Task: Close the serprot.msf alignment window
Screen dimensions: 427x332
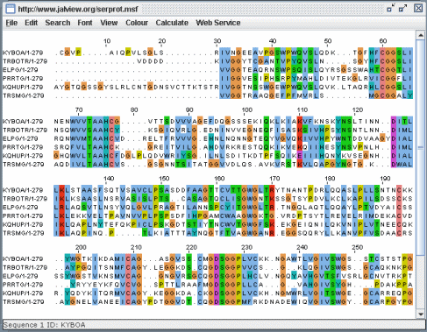Action: [418, 8]
